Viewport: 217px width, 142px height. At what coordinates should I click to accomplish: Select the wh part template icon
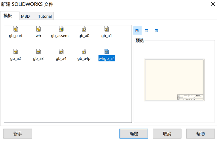click(38, 29)
